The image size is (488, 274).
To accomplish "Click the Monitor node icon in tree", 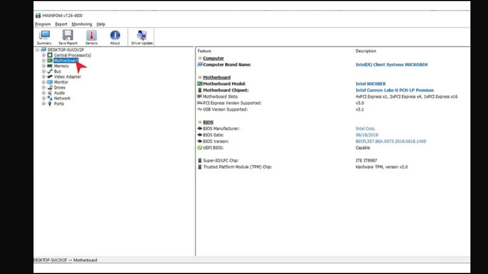I will click(x=50, y=82).
